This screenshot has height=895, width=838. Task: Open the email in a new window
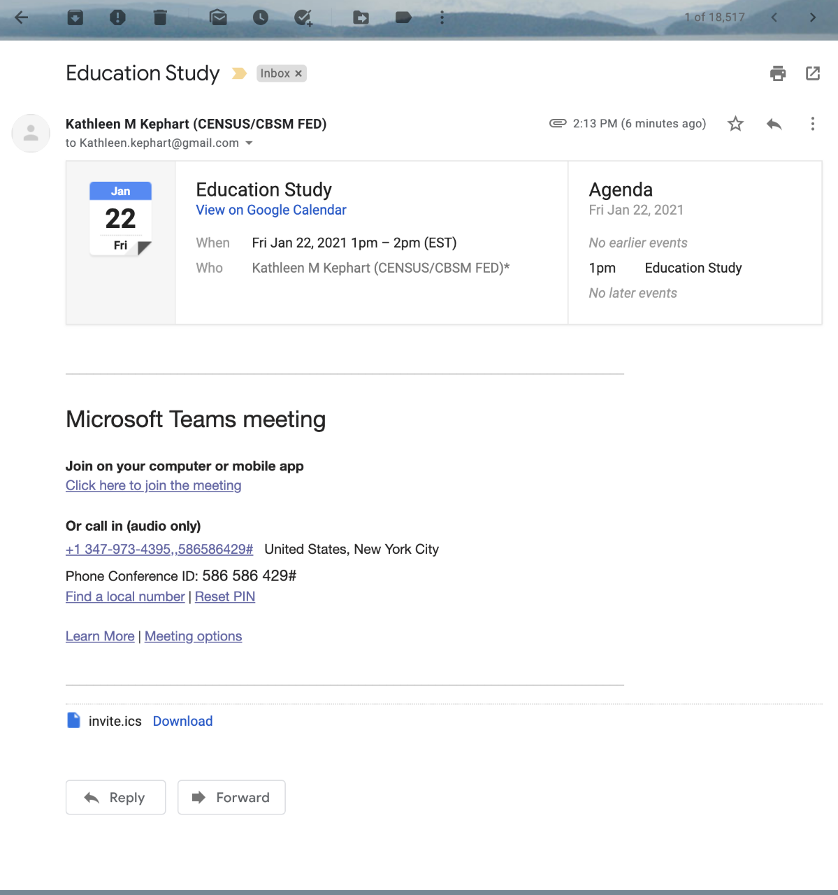point(813,73)
